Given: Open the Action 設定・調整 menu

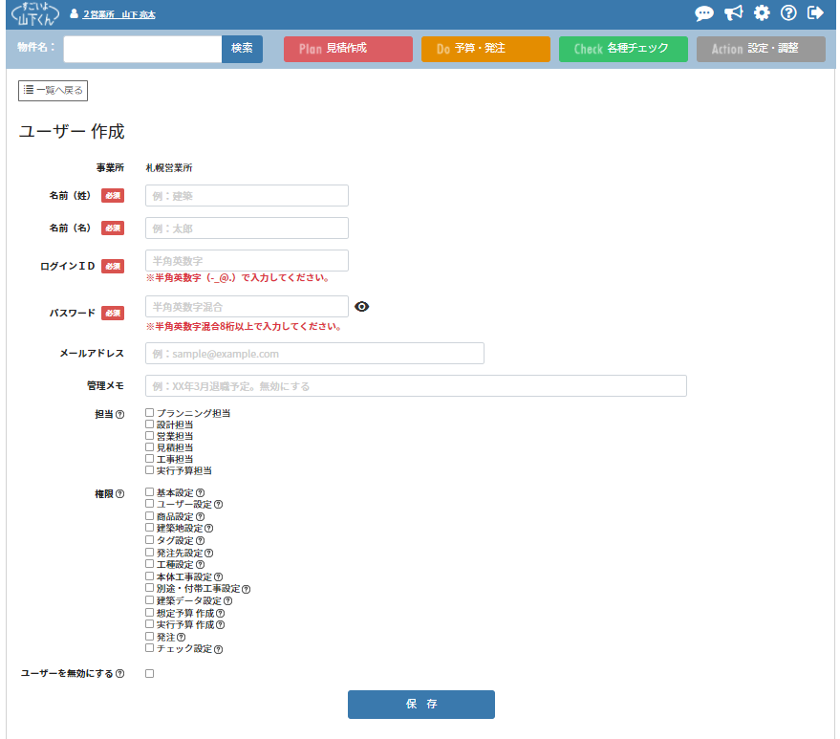Looking at the screenshot, I should 761,49.
